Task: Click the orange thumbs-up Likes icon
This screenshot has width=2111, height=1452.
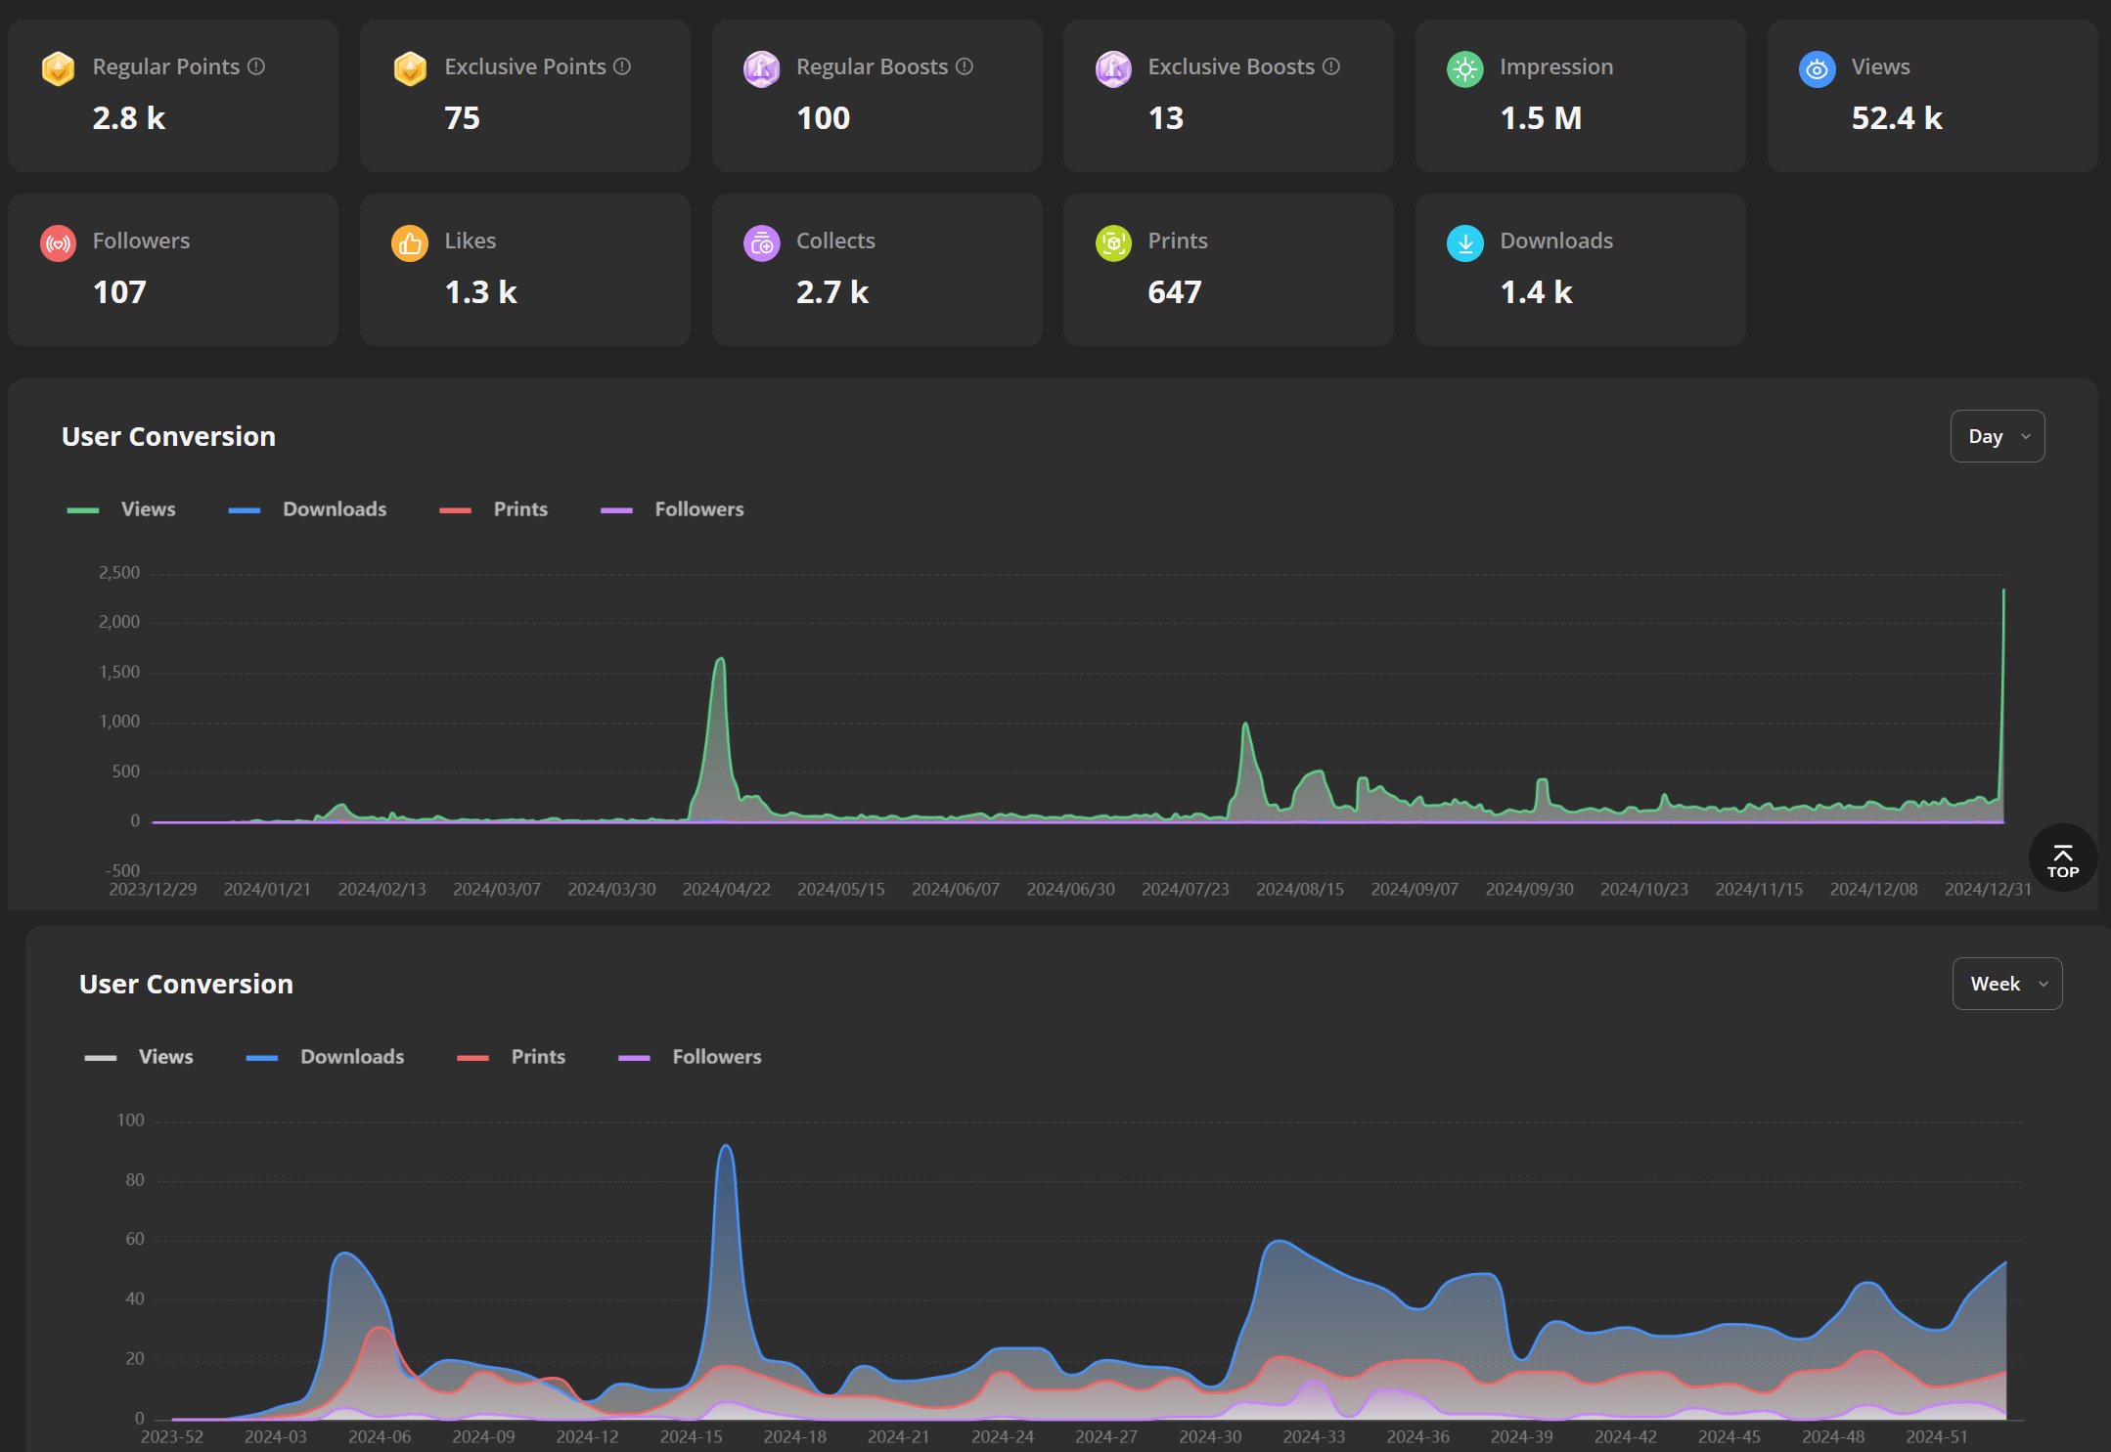Action: coord(410,243)
